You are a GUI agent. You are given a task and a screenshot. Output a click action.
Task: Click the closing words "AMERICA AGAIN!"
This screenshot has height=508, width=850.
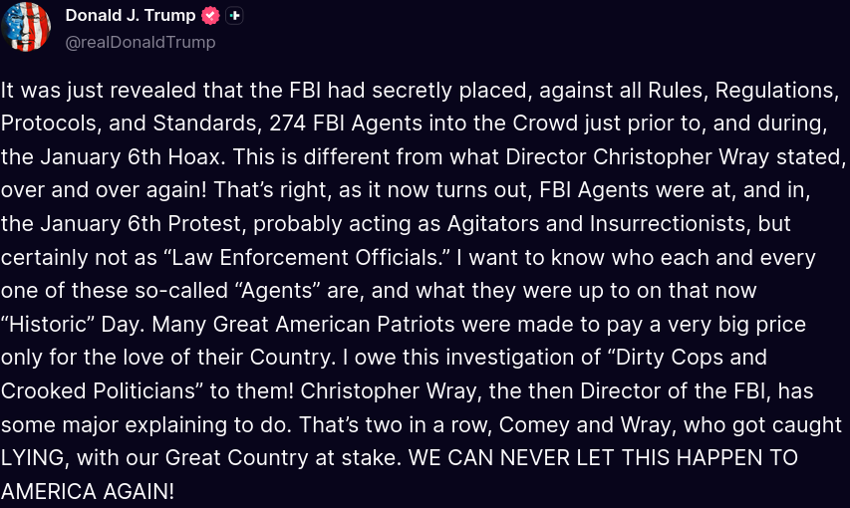pyautogui.click(x=88, y=492)
